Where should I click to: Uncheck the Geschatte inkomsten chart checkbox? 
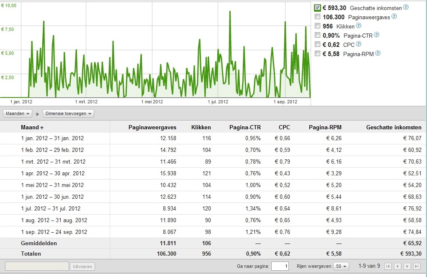[x=317, y=8]
